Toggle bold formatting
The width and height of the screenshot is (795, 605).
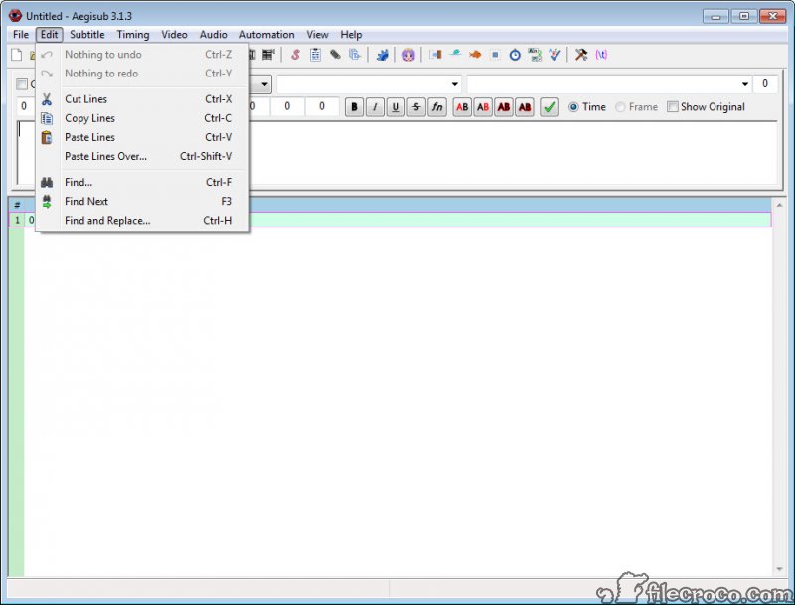coord(355,107)
